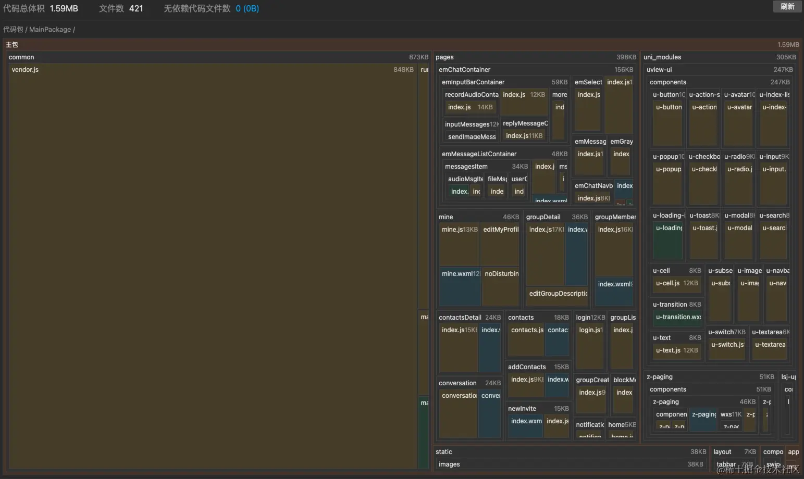The image size is (804, 479).
Task: Open the z-paging 51KB block header
Action: tap(710, 377)
